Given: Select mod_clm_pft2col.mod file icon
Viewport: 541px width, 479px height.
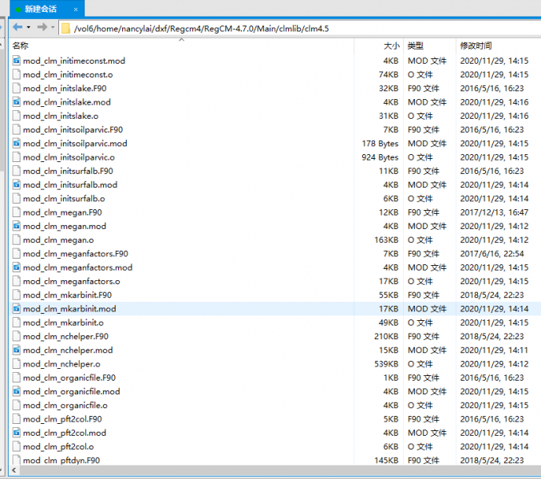Looking at the screenshot, I should (x=17, y=433).
